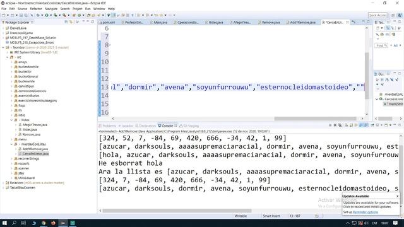Click the Reminder options link

(x=365, y=212)
